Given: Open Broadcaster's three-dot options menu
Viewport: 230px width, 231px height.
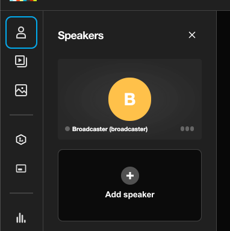Looking at the screenshot, I should tap(187, 129).
